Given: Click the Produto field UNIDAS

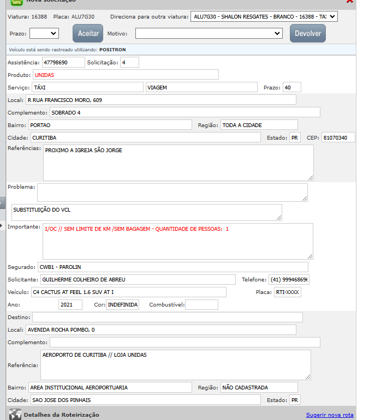Looking at the screenshot, I should [x=126, y=75].
